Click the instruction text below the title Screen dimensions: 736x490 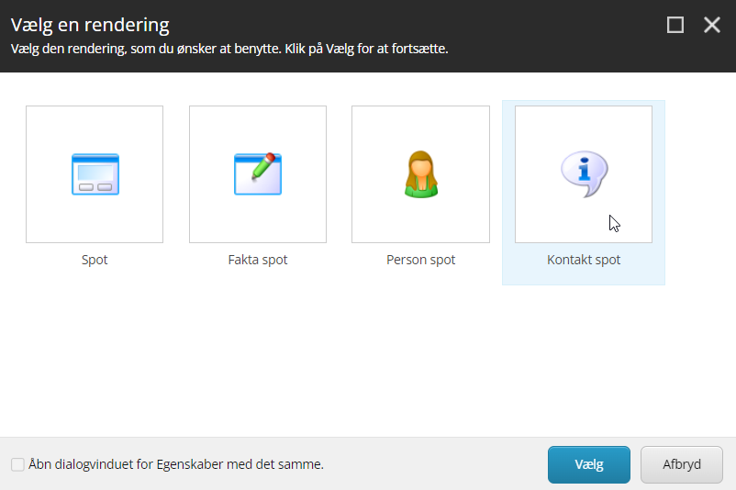(229, 48)
